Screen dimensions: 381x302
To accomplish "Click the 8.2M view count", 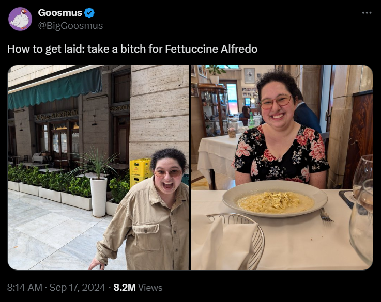I will coord(125,288).
